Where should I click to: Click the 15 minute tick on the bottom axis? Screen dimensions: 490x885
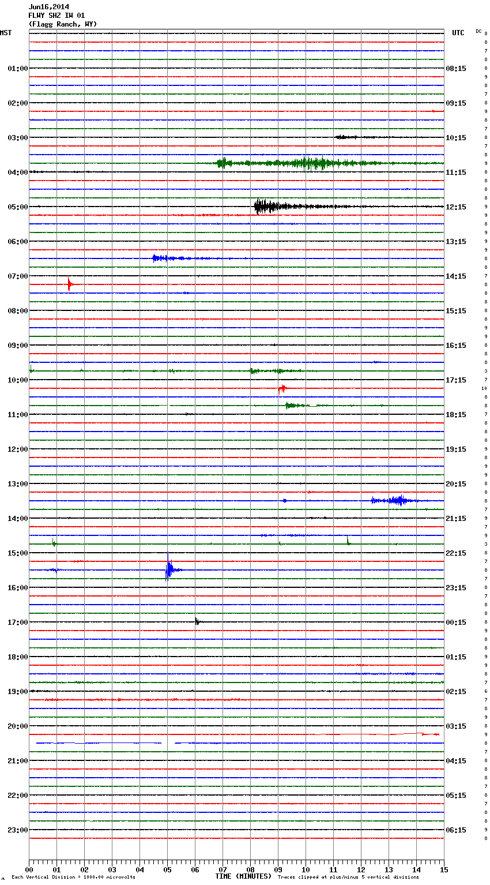[444, 869]
